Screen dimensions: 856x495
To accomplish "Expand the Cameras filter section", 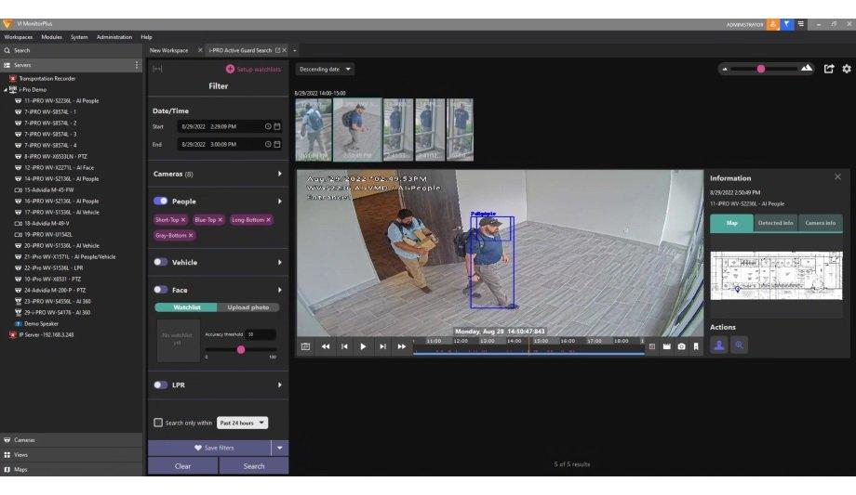I will tap(279, 174).
